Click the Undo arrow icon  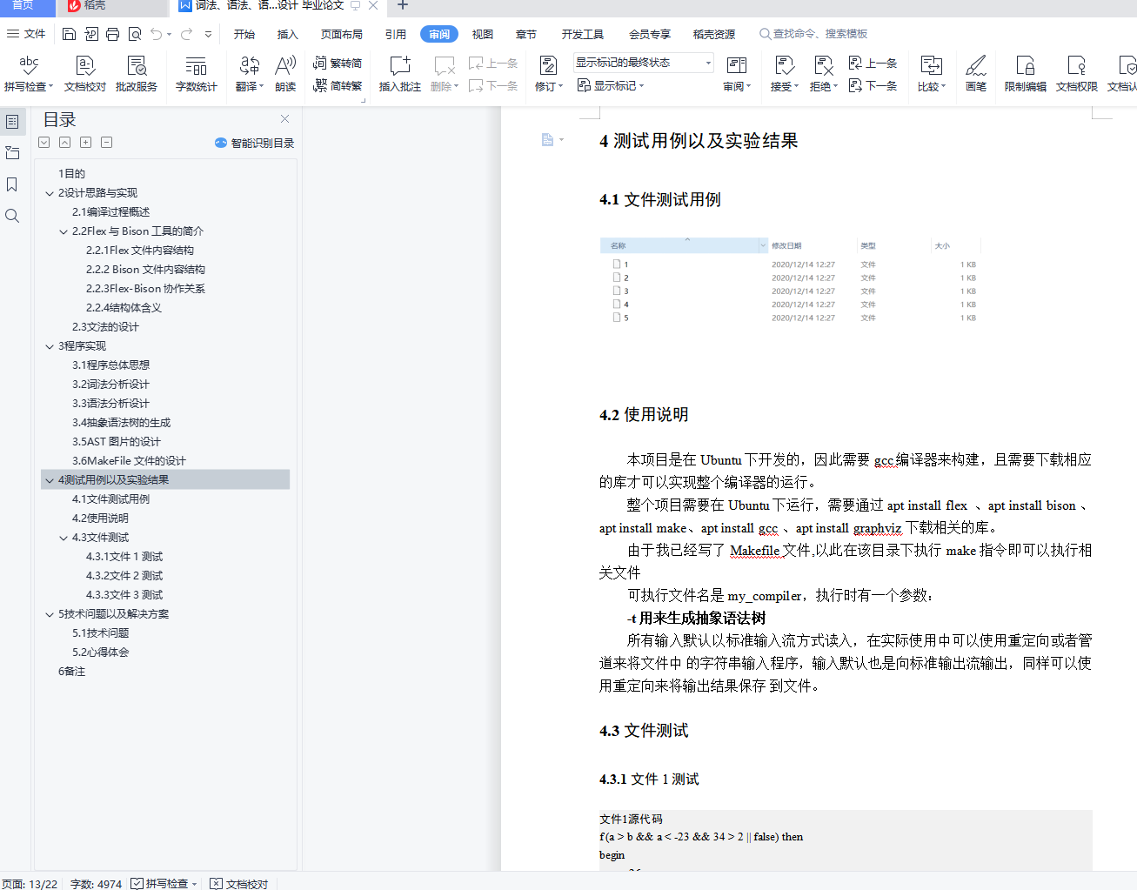pyautogui.click(x=156, y=34)
